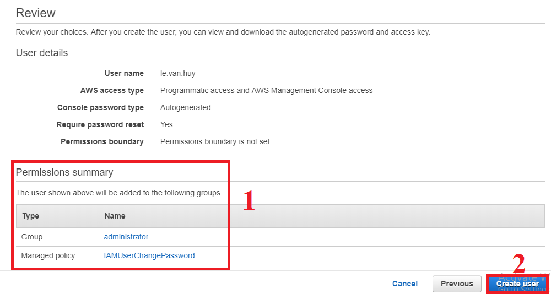Click the Review your choices description text
551x294 pixels.
223,32
